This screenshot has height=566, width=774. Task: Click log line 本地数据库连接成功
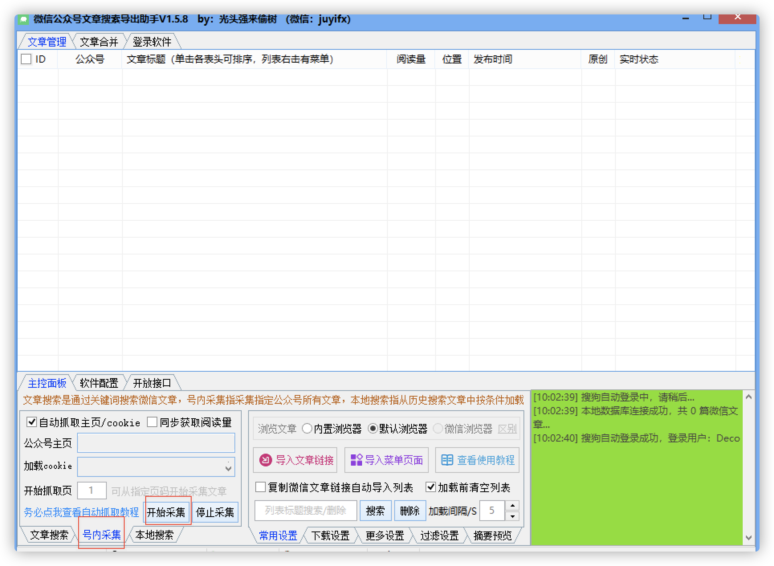pos(635,417)
